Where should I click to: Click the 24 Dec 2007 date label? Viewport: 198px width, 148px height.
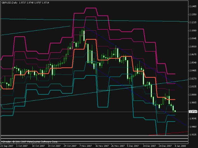(165, 146)
